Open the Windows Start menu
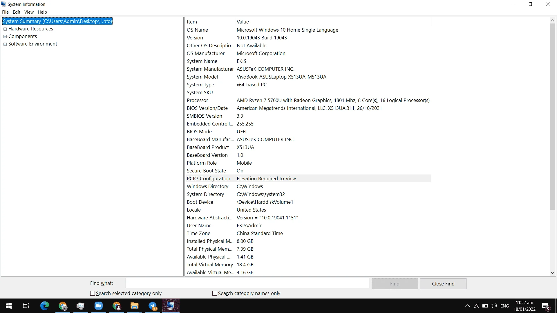The height and width of the screenshot is (313, 557). pyautogui.click(x=9, y=306)
